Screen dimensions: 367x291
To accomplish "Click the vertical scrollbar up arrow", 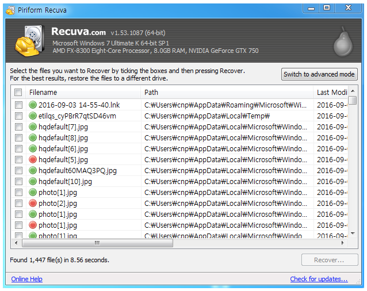I will click(x=353, y=91).
